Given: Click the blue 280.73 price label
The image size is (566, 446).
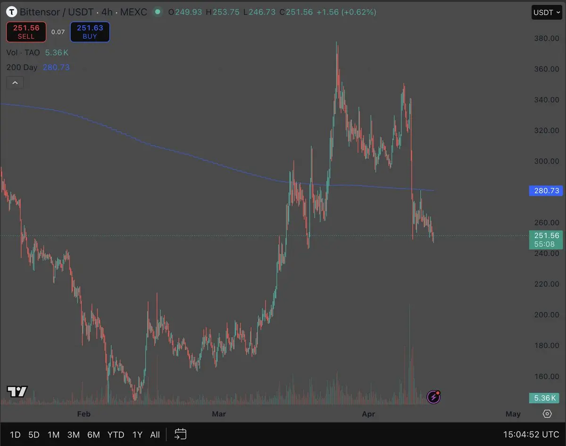Looking at the screenshot, I should pyautogui.click(x=546, y=191).
